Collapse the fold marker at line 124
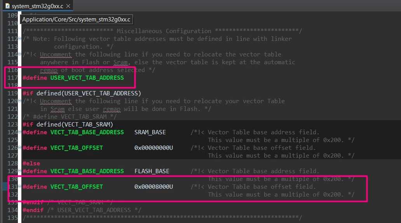401x223 pixels. click(x=19, y=132)
